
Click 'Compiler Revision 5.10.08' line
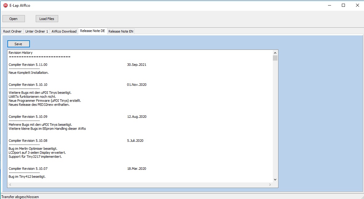(28, 141)
